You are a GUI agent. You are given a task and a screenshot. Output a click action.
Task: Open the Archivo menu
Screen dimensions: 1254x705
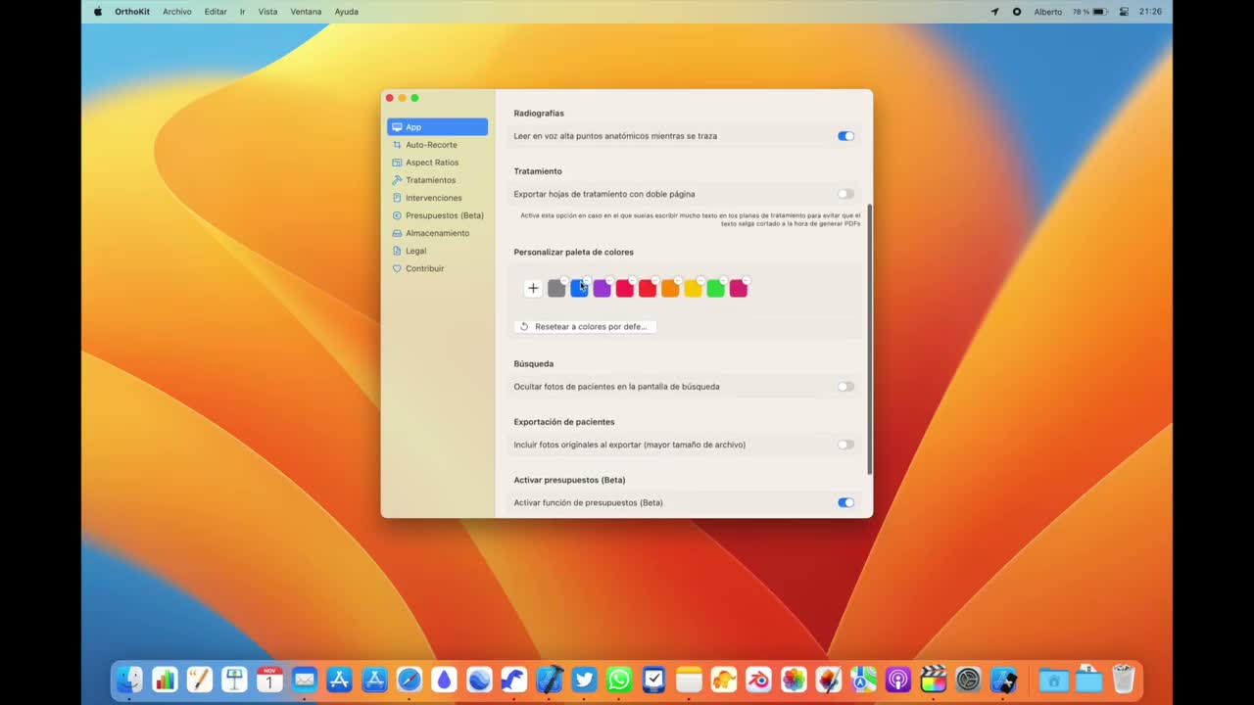click(x=177, y=12)
